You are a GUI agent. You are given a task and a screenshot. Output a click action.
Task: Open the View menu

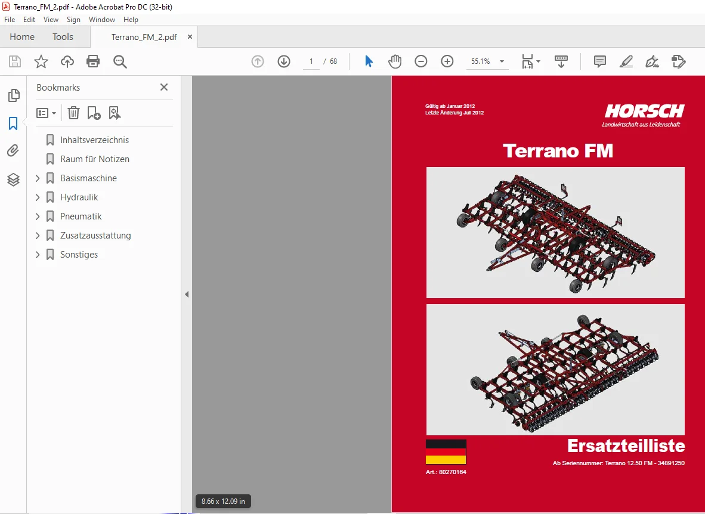[51, 20]
